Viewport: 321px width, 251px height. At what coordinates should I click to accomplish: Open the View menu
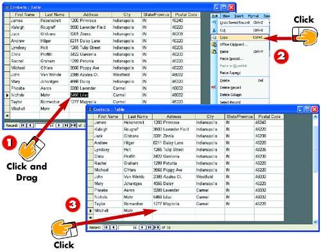[x=226, y=16]
